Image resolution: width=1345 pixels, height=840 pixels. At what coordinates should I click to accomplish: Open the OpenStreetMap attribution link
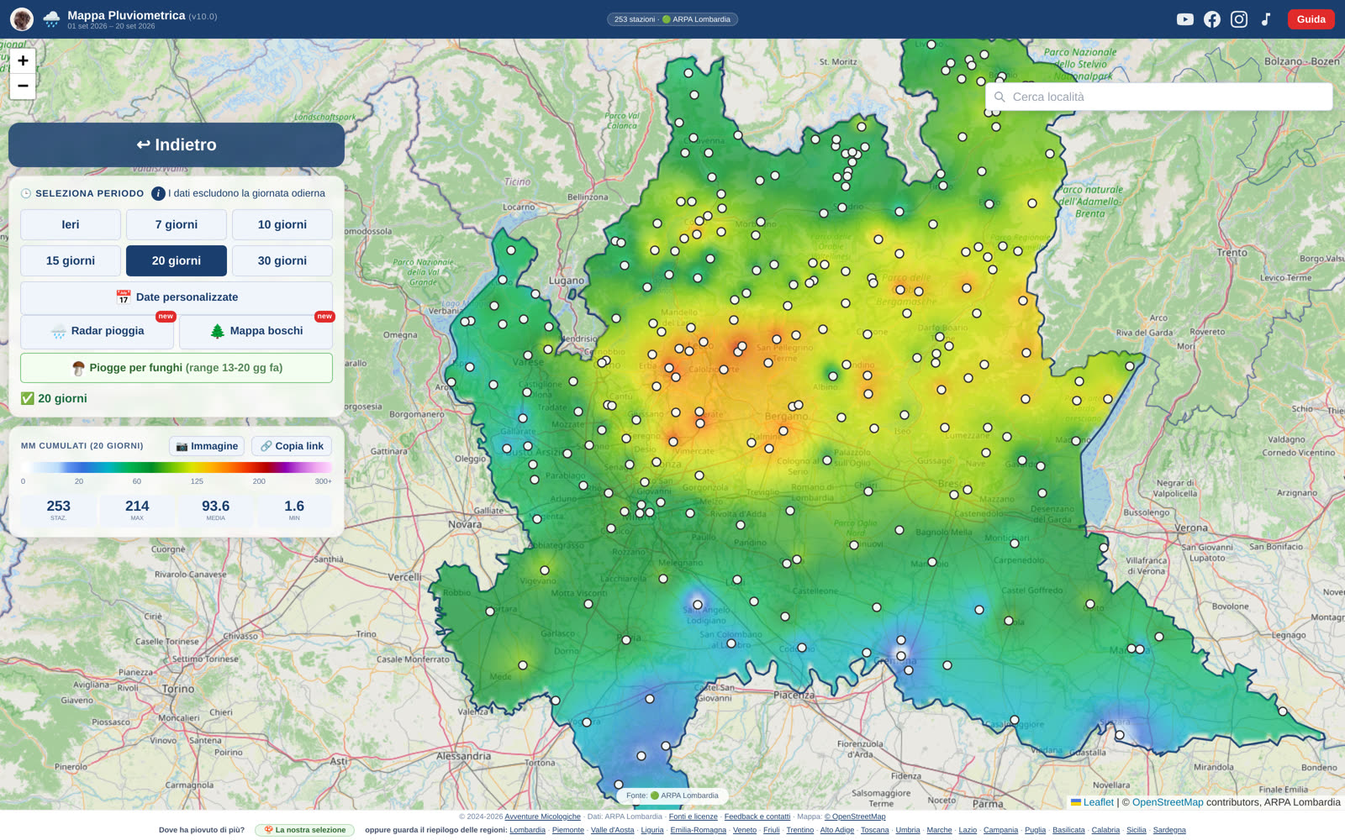click(x=1168, y=802)
